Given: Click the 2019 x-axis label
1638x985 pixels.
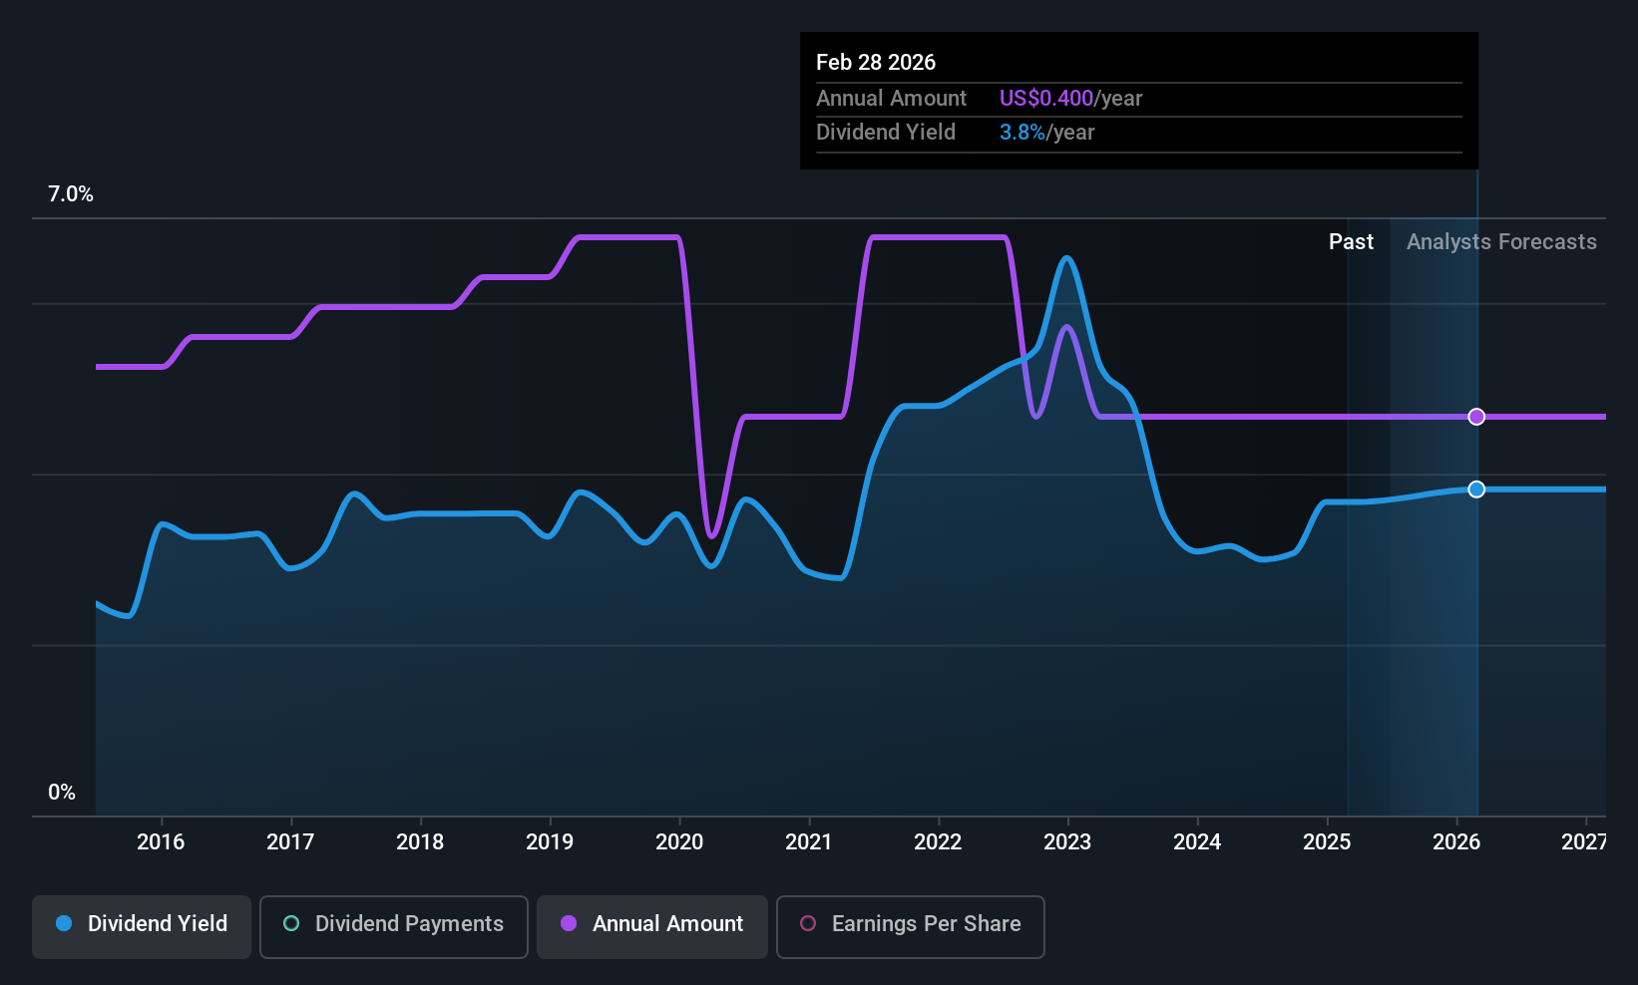Looking at the screenshot, I should pos(550,842).
